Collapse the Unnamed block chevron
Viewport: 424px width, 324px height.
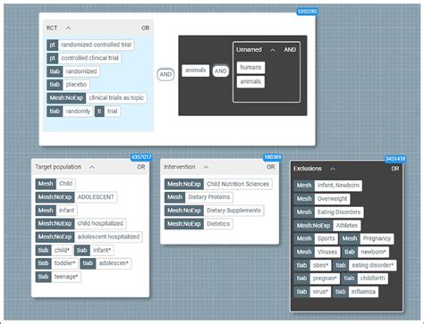pos(273,50)
